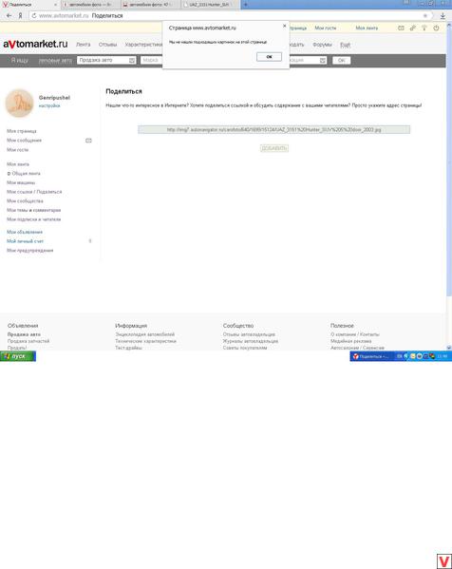Open downloads arrow icon in browser toolbar
Viewport: 452px width, 569px height.
coord(443,15)
